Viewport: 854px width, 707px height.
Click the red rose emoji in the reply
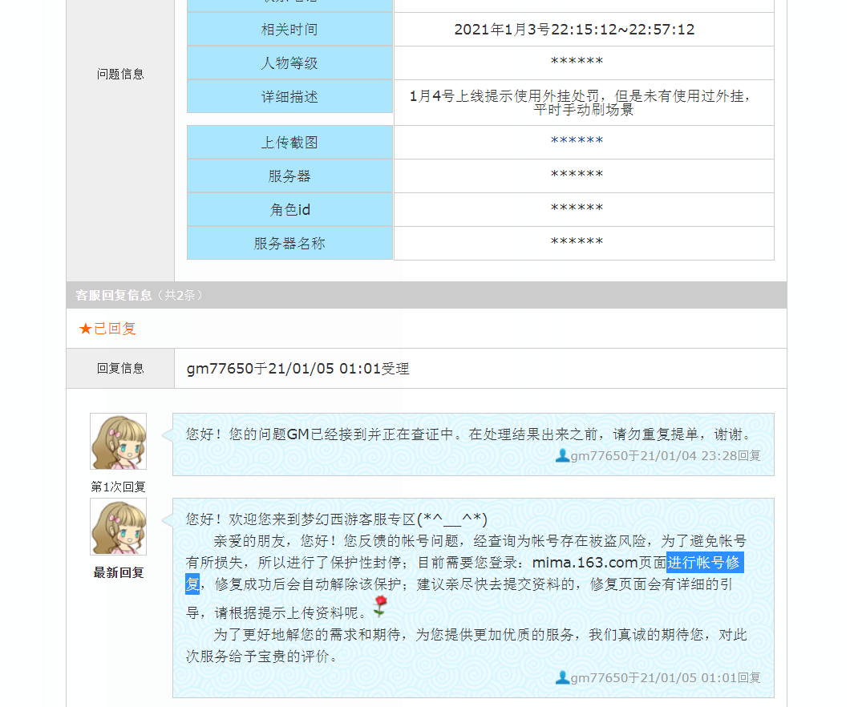pyautogui.click(x=380, y=606)
